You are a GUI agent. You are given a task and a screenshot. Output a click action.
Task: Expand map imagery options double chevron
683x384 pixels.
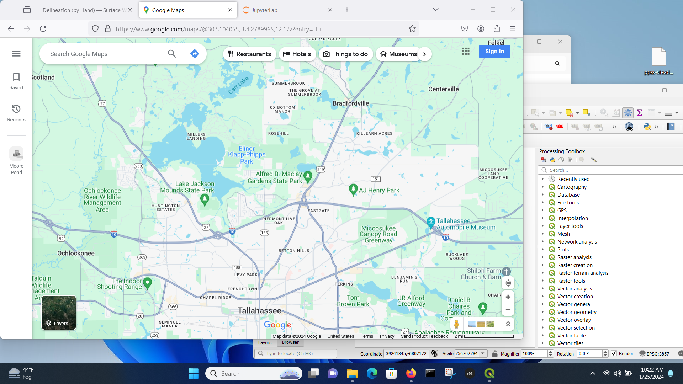[508, 324]
